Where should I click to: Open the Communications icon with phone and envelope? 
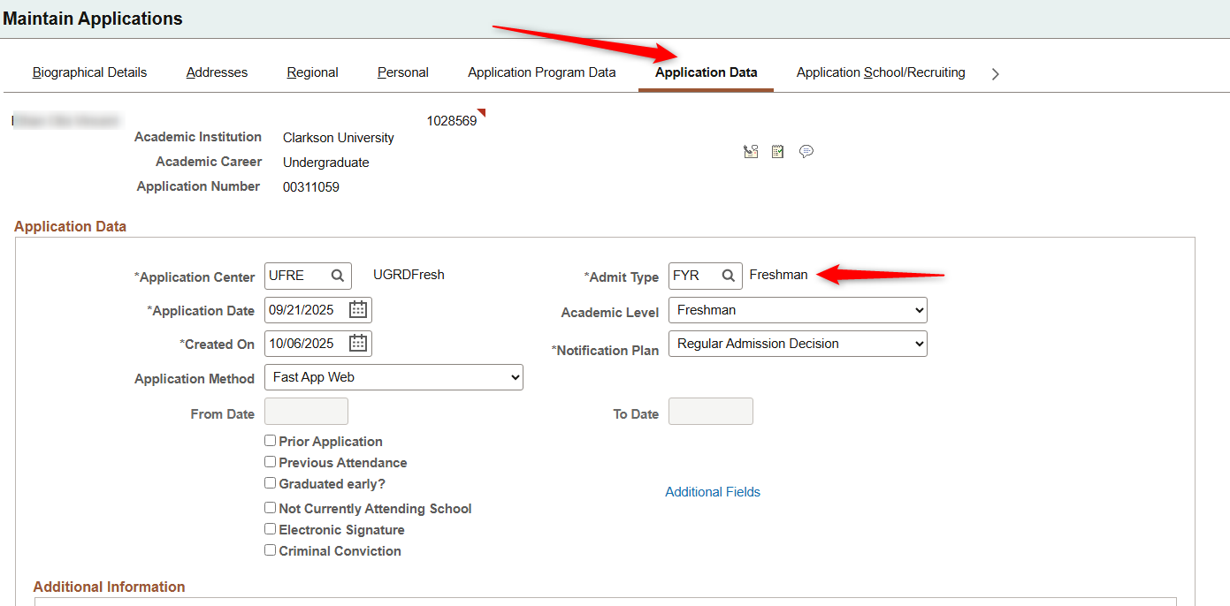[x=751, y=152]
